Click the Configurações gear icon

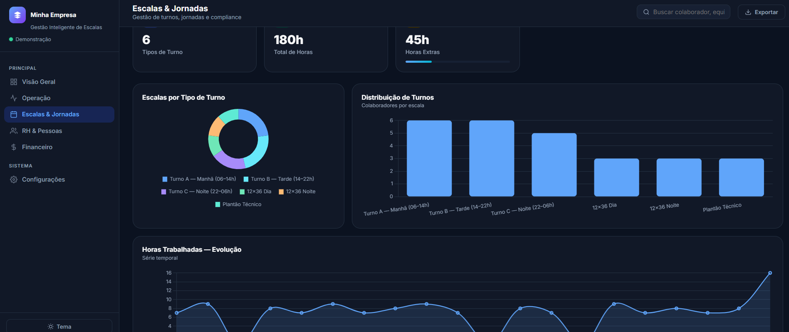[x=14, y=180]
